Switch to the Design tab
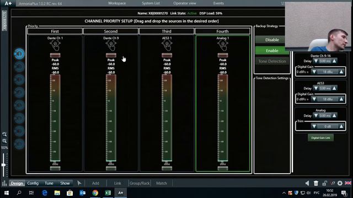The image size is (353, 198). 17,183
